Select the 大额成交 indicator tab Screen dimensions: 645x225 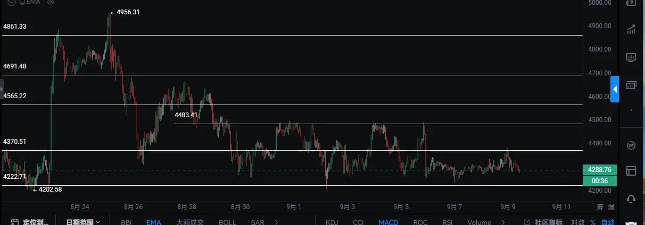coord(189,222)
